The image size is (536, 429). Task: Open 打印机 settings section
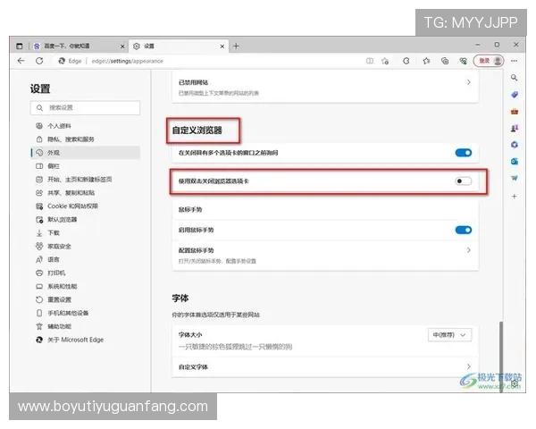86,273
